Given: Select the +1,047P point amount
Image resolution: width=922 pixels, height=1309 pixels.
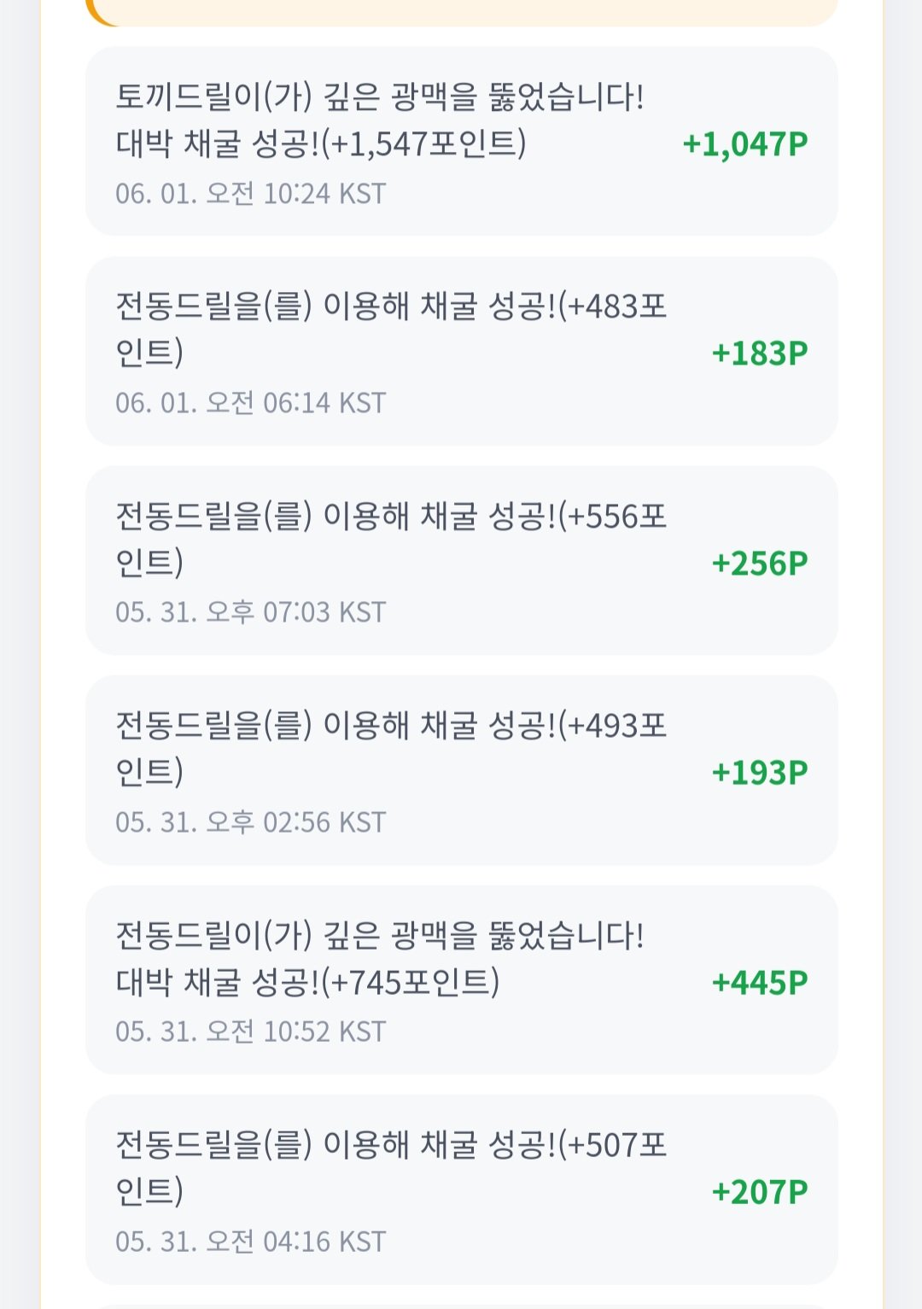Looking at the screenshot, I should point(745,143).
